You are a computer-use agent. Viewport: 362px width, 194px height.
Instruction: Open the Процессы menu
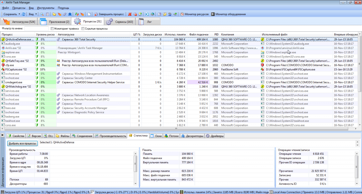click(x=19, y=8)
